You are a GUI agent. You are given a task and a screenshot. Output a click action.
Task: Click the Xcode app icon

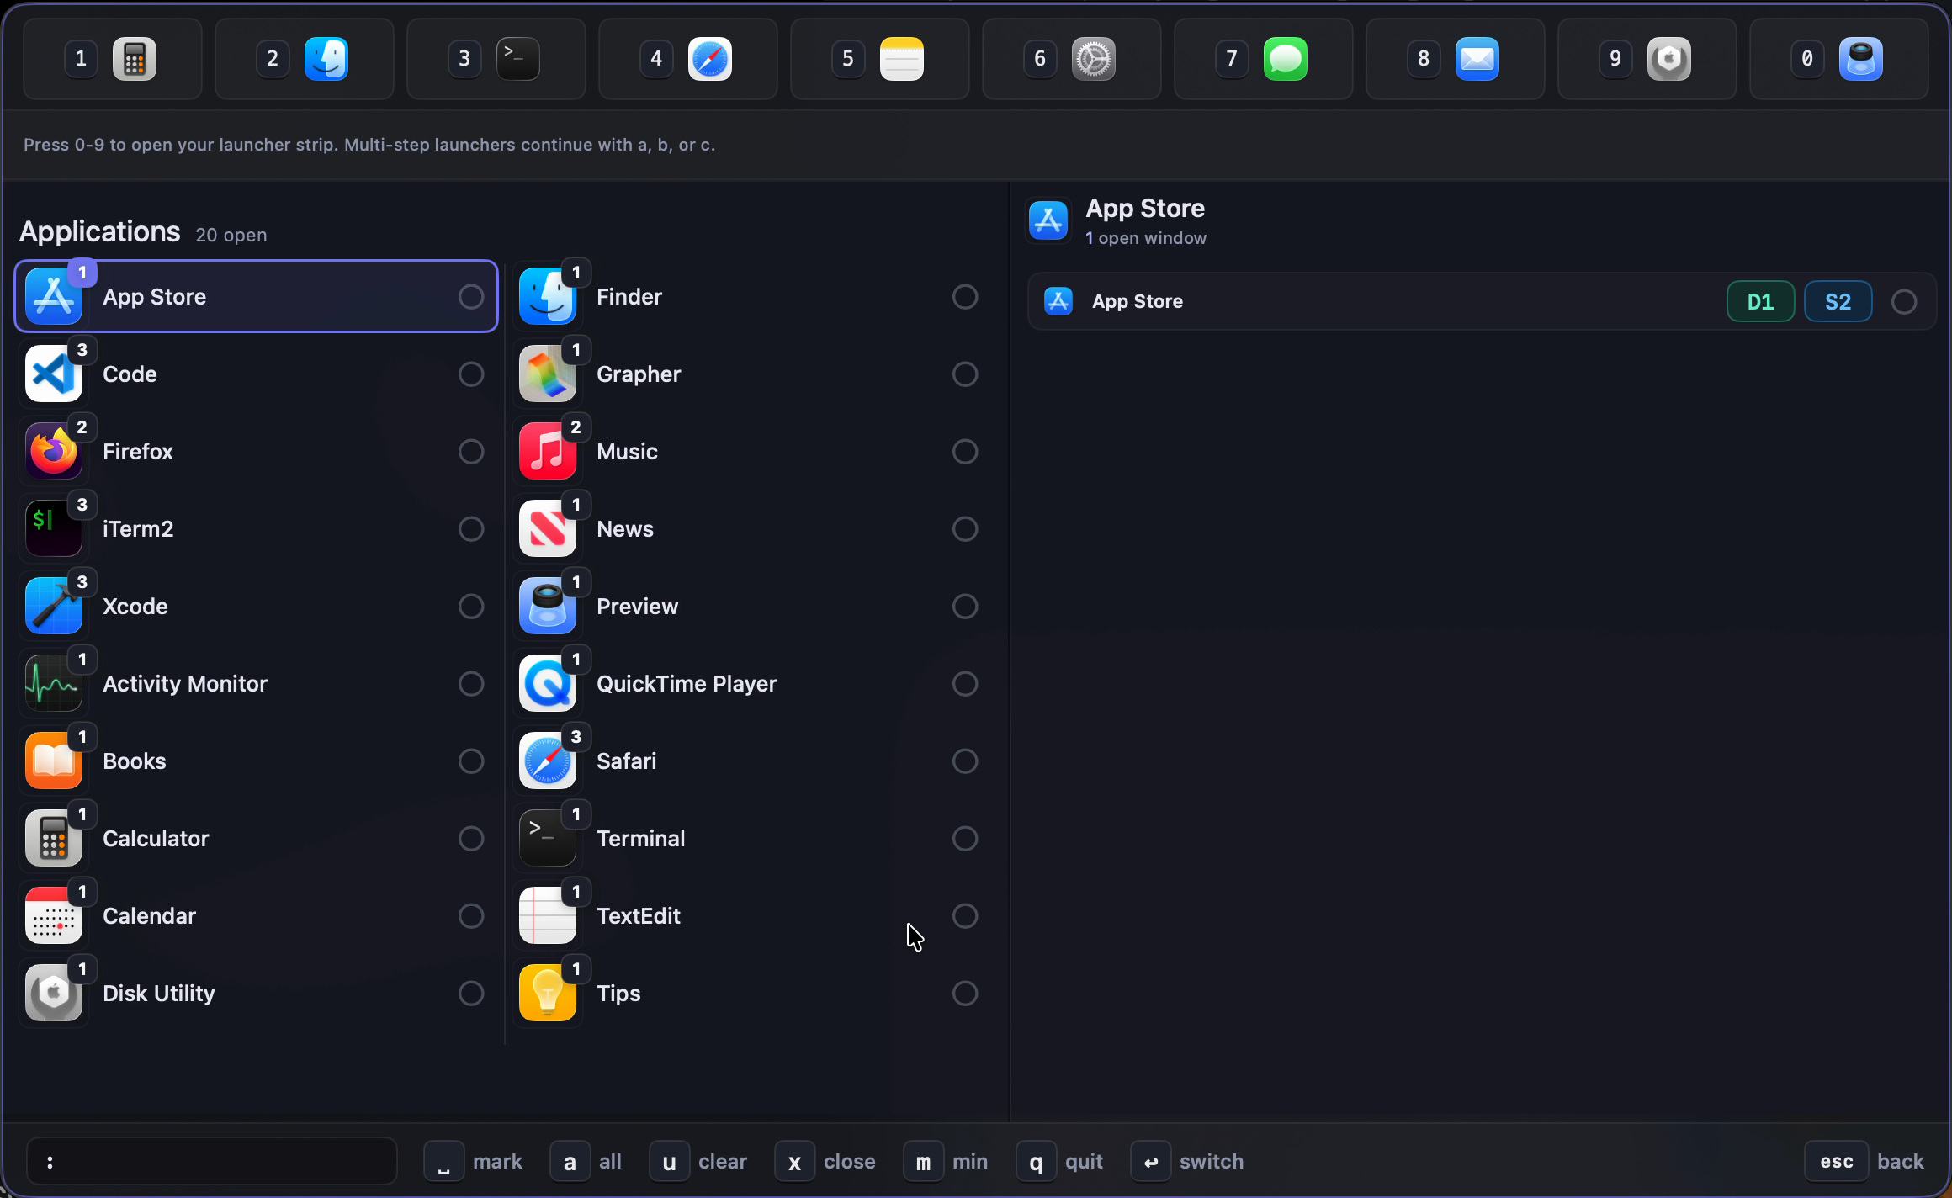point(54,607)
